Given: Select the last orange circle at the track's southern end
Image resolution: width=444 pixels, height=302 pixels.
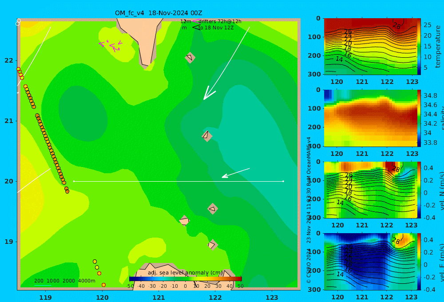Looking at the screenshot, I should pos(67,191).
